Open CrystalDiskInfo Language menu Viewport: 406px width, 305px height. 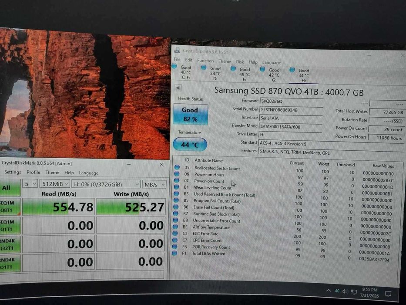(x=272, y=62)
